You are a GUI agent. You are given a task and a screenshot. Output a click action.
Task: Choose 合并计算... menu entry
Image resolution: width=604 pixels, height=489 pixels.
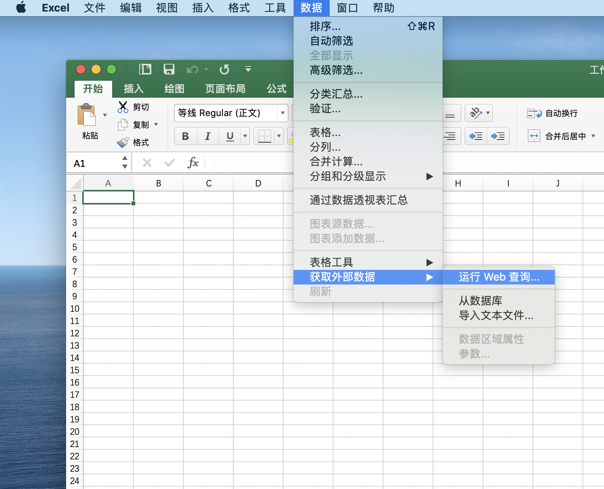coord(368,161)
